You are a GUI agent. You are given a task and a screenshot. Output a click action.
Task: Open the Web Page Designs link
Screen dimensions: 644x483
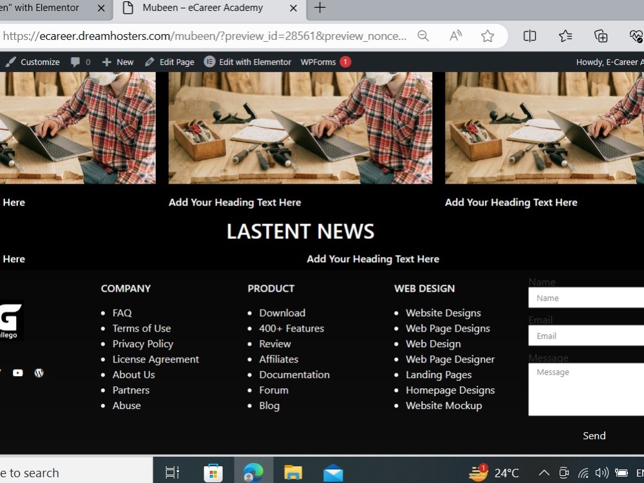tap(448, 328)
